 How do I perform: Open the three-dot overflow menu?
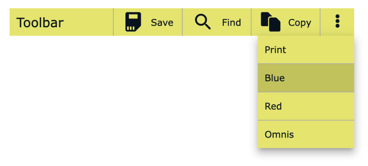[x=337, y=21]
